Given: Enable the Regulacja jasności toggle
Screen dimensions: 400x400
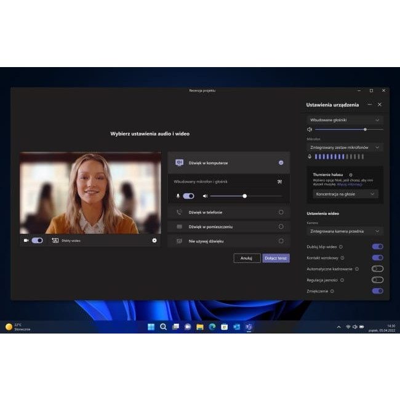Looking at the screenshot, I should (378, 280).
